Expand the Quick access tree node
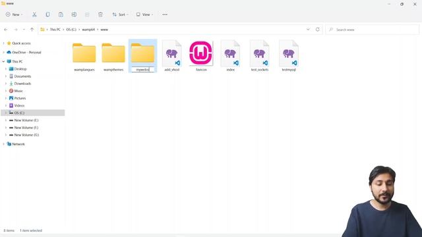 tap(3, 43)
